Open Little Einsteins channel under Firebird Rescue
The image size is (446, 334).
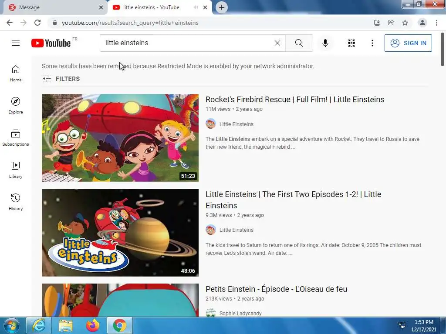pyautogui.click(x=237, y=124)
